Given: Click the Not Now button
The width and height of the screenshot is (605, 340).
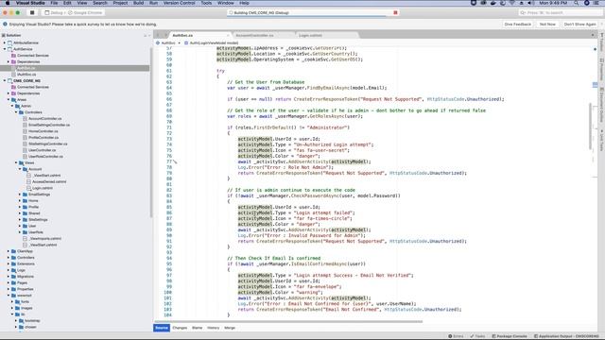Looking at the screenshot, I should (x=547, y=24).
